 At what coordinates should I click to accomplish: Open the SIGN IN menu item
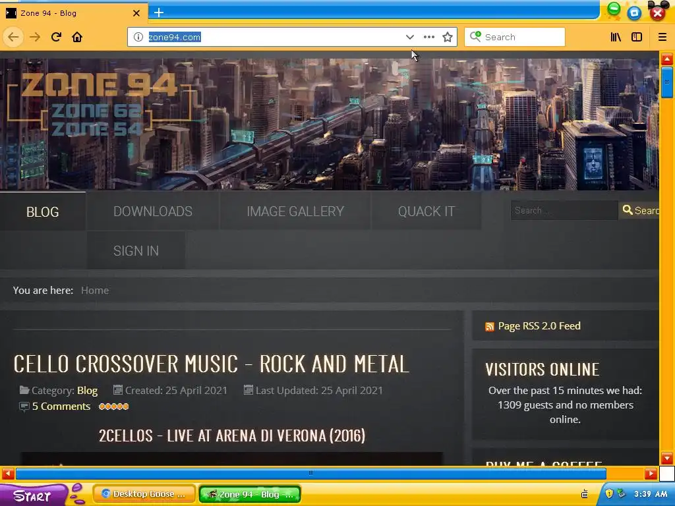coord(136,251)
